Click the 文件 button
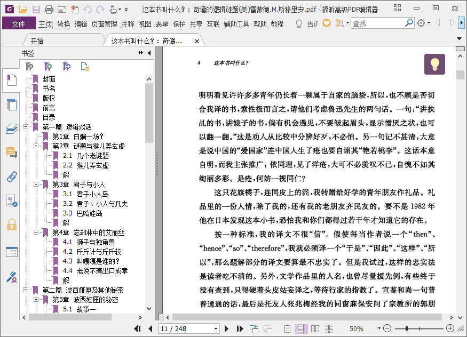This screenshot has height=337, width=467. pyautogui.click(x=18, y=24)
